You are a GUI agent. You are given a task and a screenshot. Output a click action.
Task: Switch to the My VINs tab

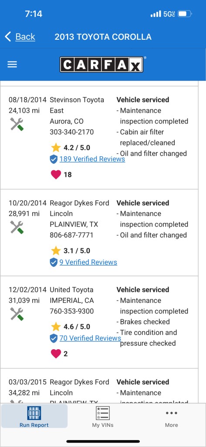(103, 416)
